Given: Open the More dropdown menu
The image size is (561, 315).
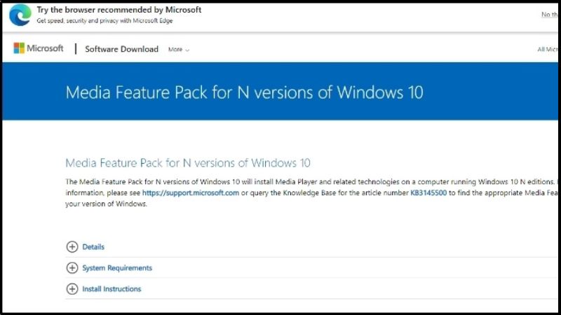Looking at the screenshot, I should pos(179,50).
